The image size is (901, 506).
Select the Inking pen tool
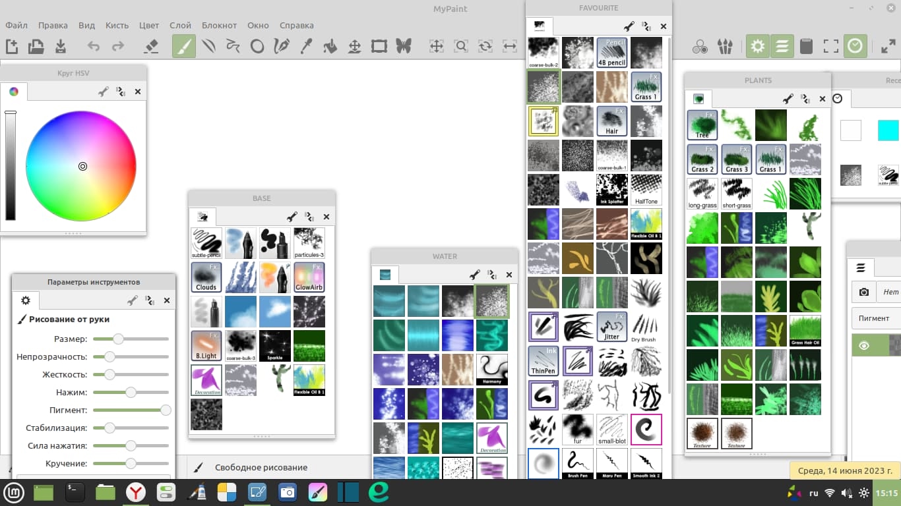pyautogui.click(x=282, y=46)
